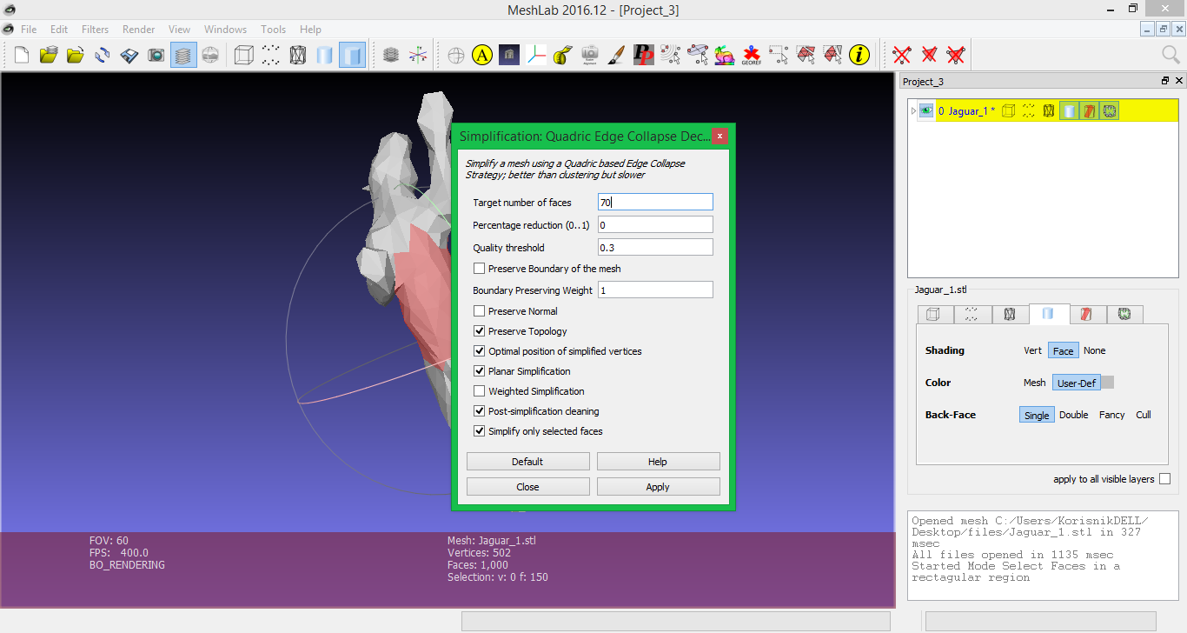Viewport: 1187px width, 633px height.
Task: Click the yellow info icon
Action: tap(859, 56)
